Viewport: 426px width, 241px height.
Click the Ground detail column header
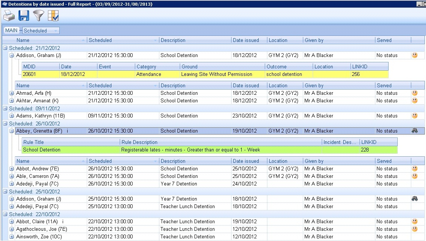pos(222,66)
